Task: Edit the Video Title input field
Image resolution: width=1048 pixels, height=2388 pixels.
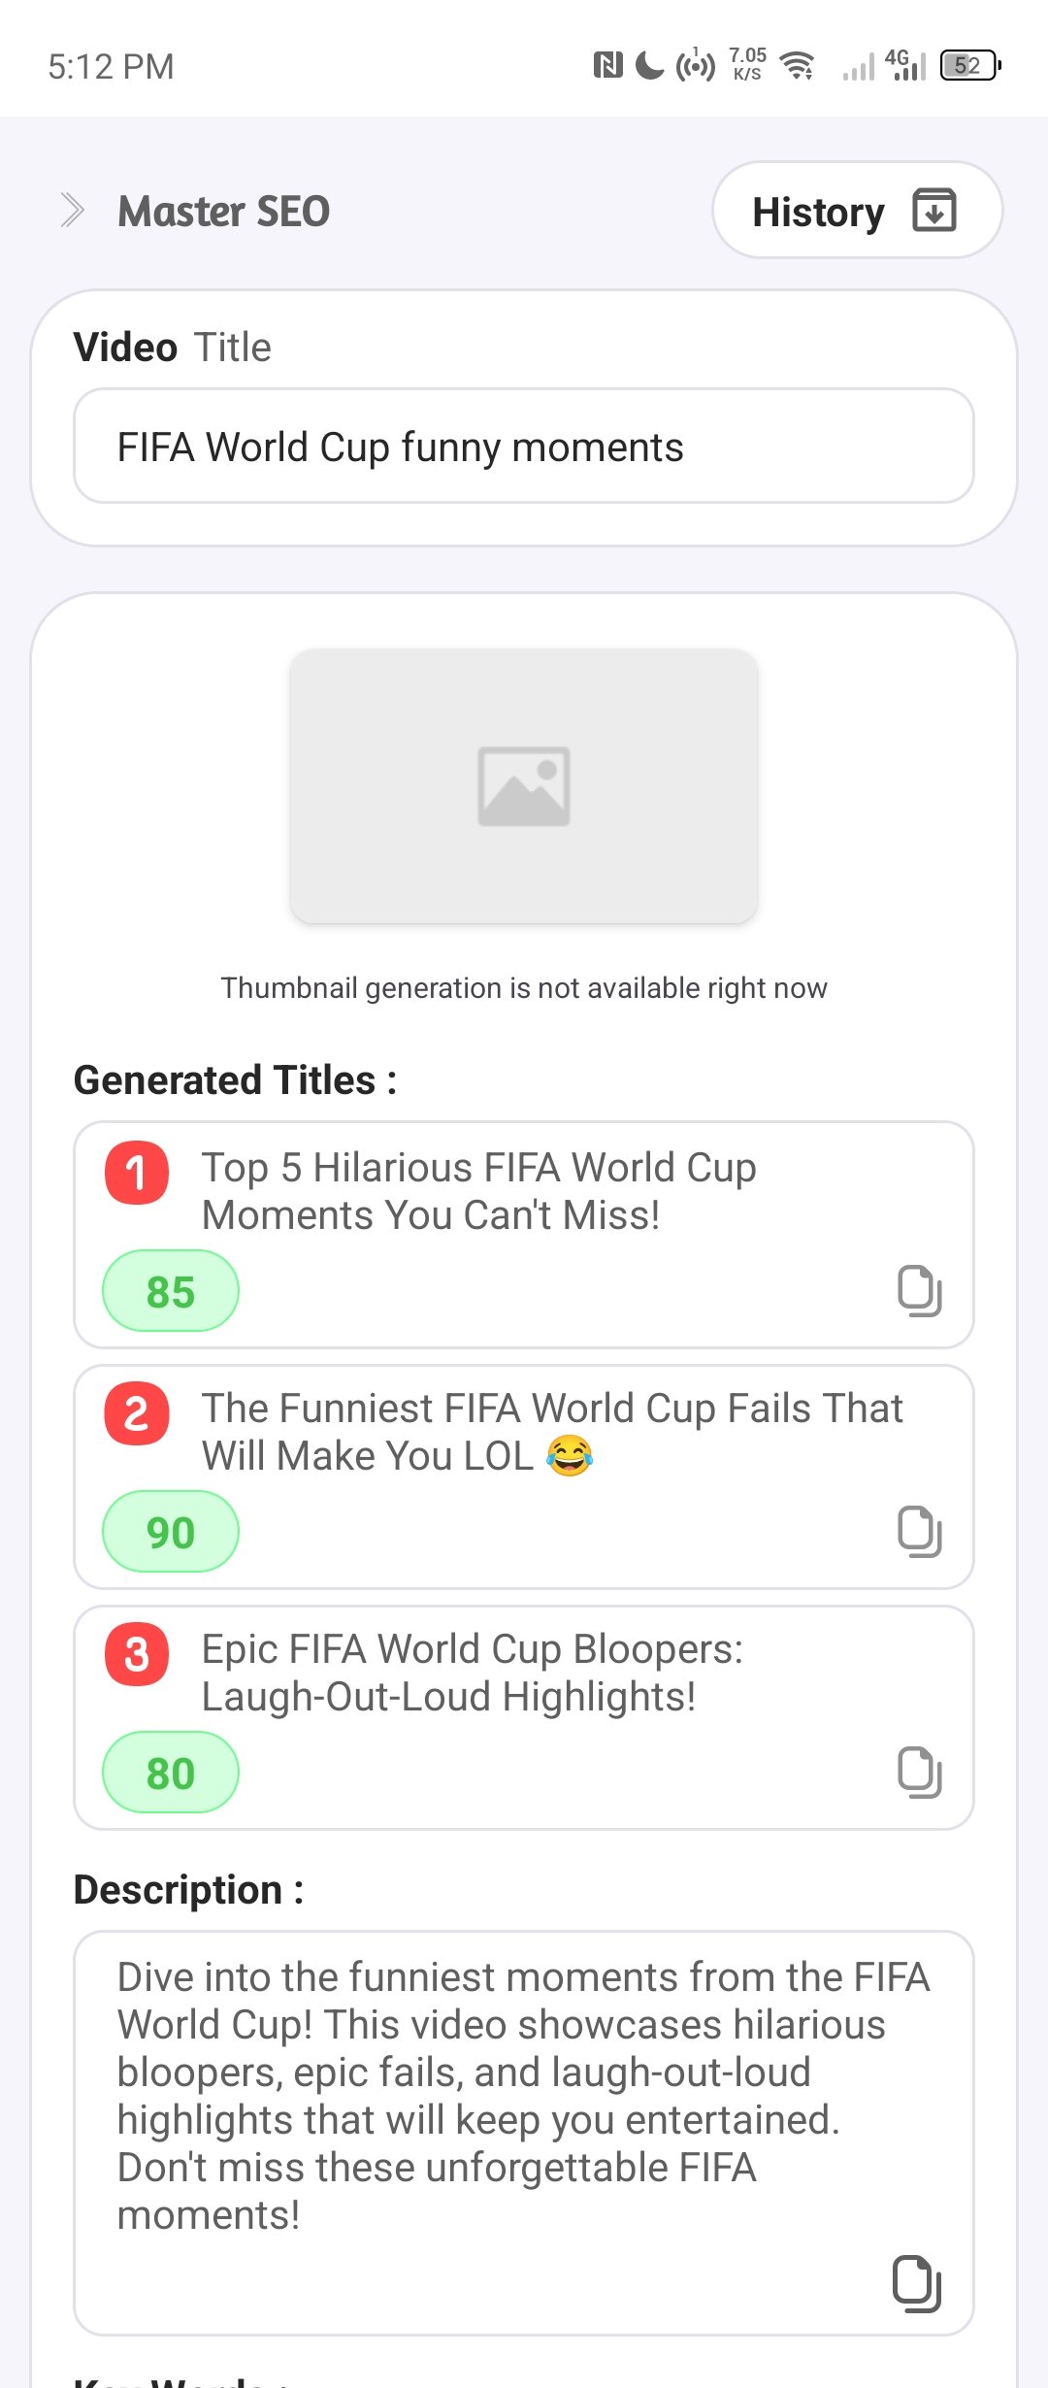Action: coord(524,447)
